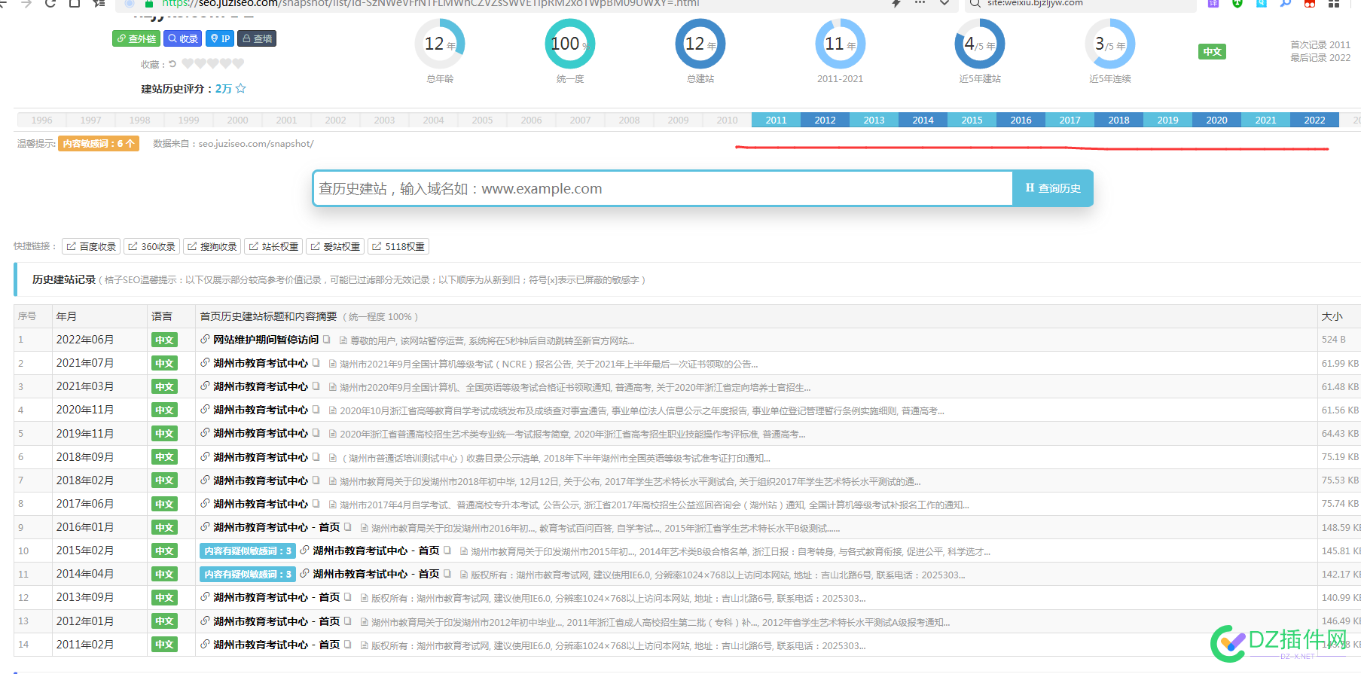1361x674 pixels.
Task: Click the seo.juziseo.com/snapshot/ data source text
Action: coord(256,143)
